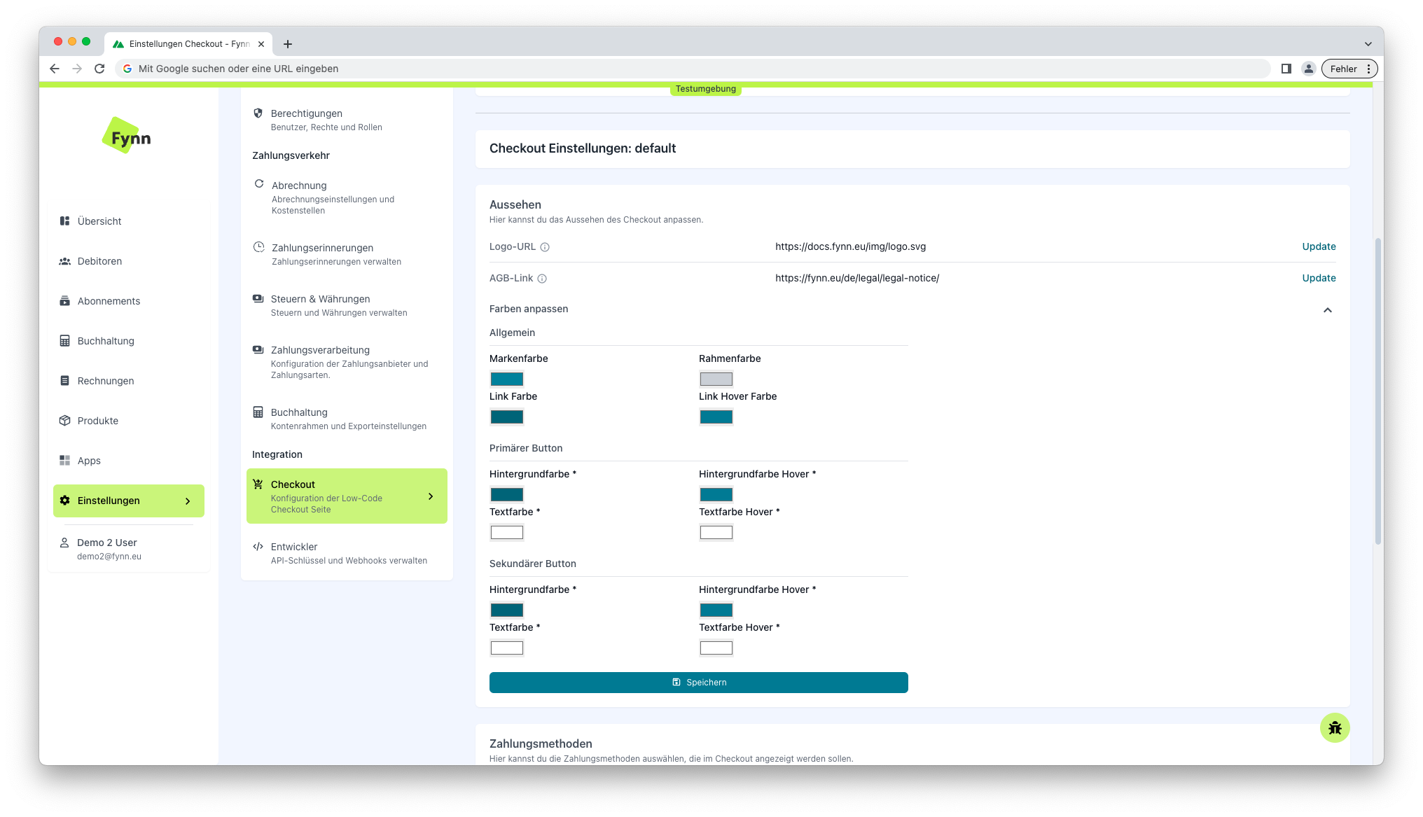Screen dimensions: 1423x817
Task: Expand Einstellungen navigation menu
Action: click(188, 501)
